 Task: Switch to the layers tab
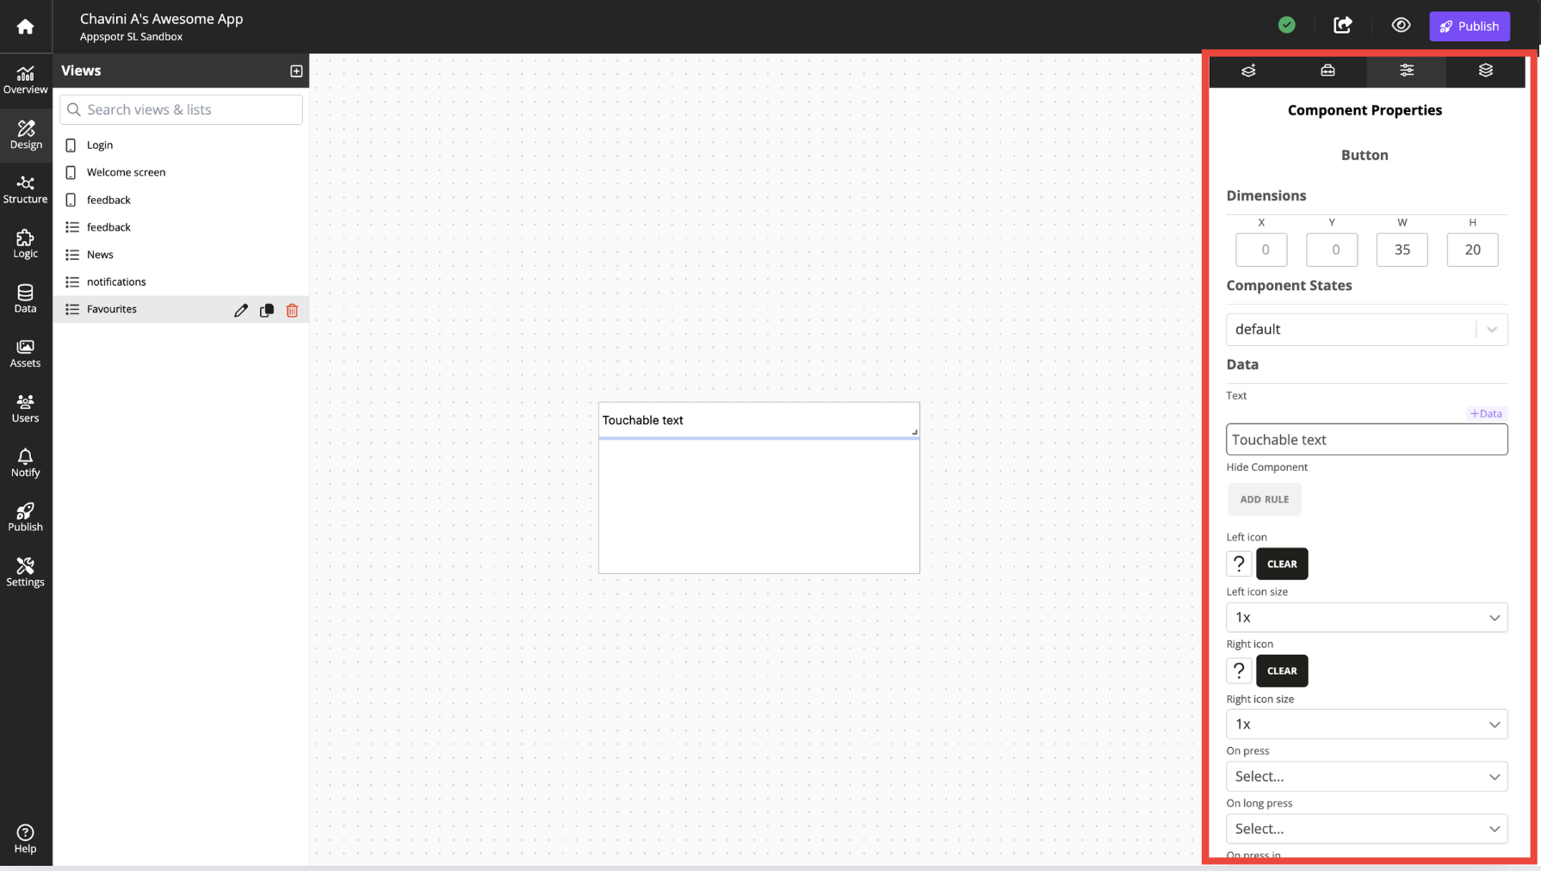pyautogui.click(x=1486, y=71)
